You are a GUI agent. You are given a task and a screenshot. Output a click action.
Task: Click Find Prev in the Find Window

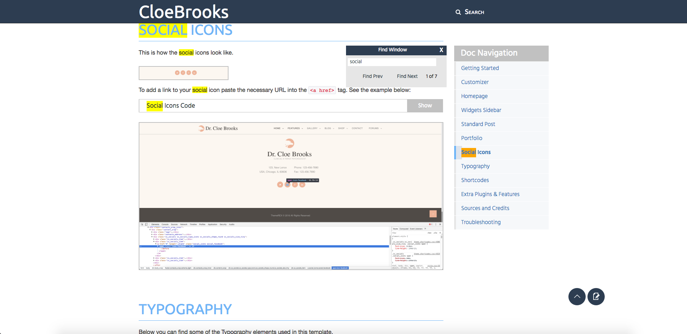pyautogui.click(x=373, y=76)
